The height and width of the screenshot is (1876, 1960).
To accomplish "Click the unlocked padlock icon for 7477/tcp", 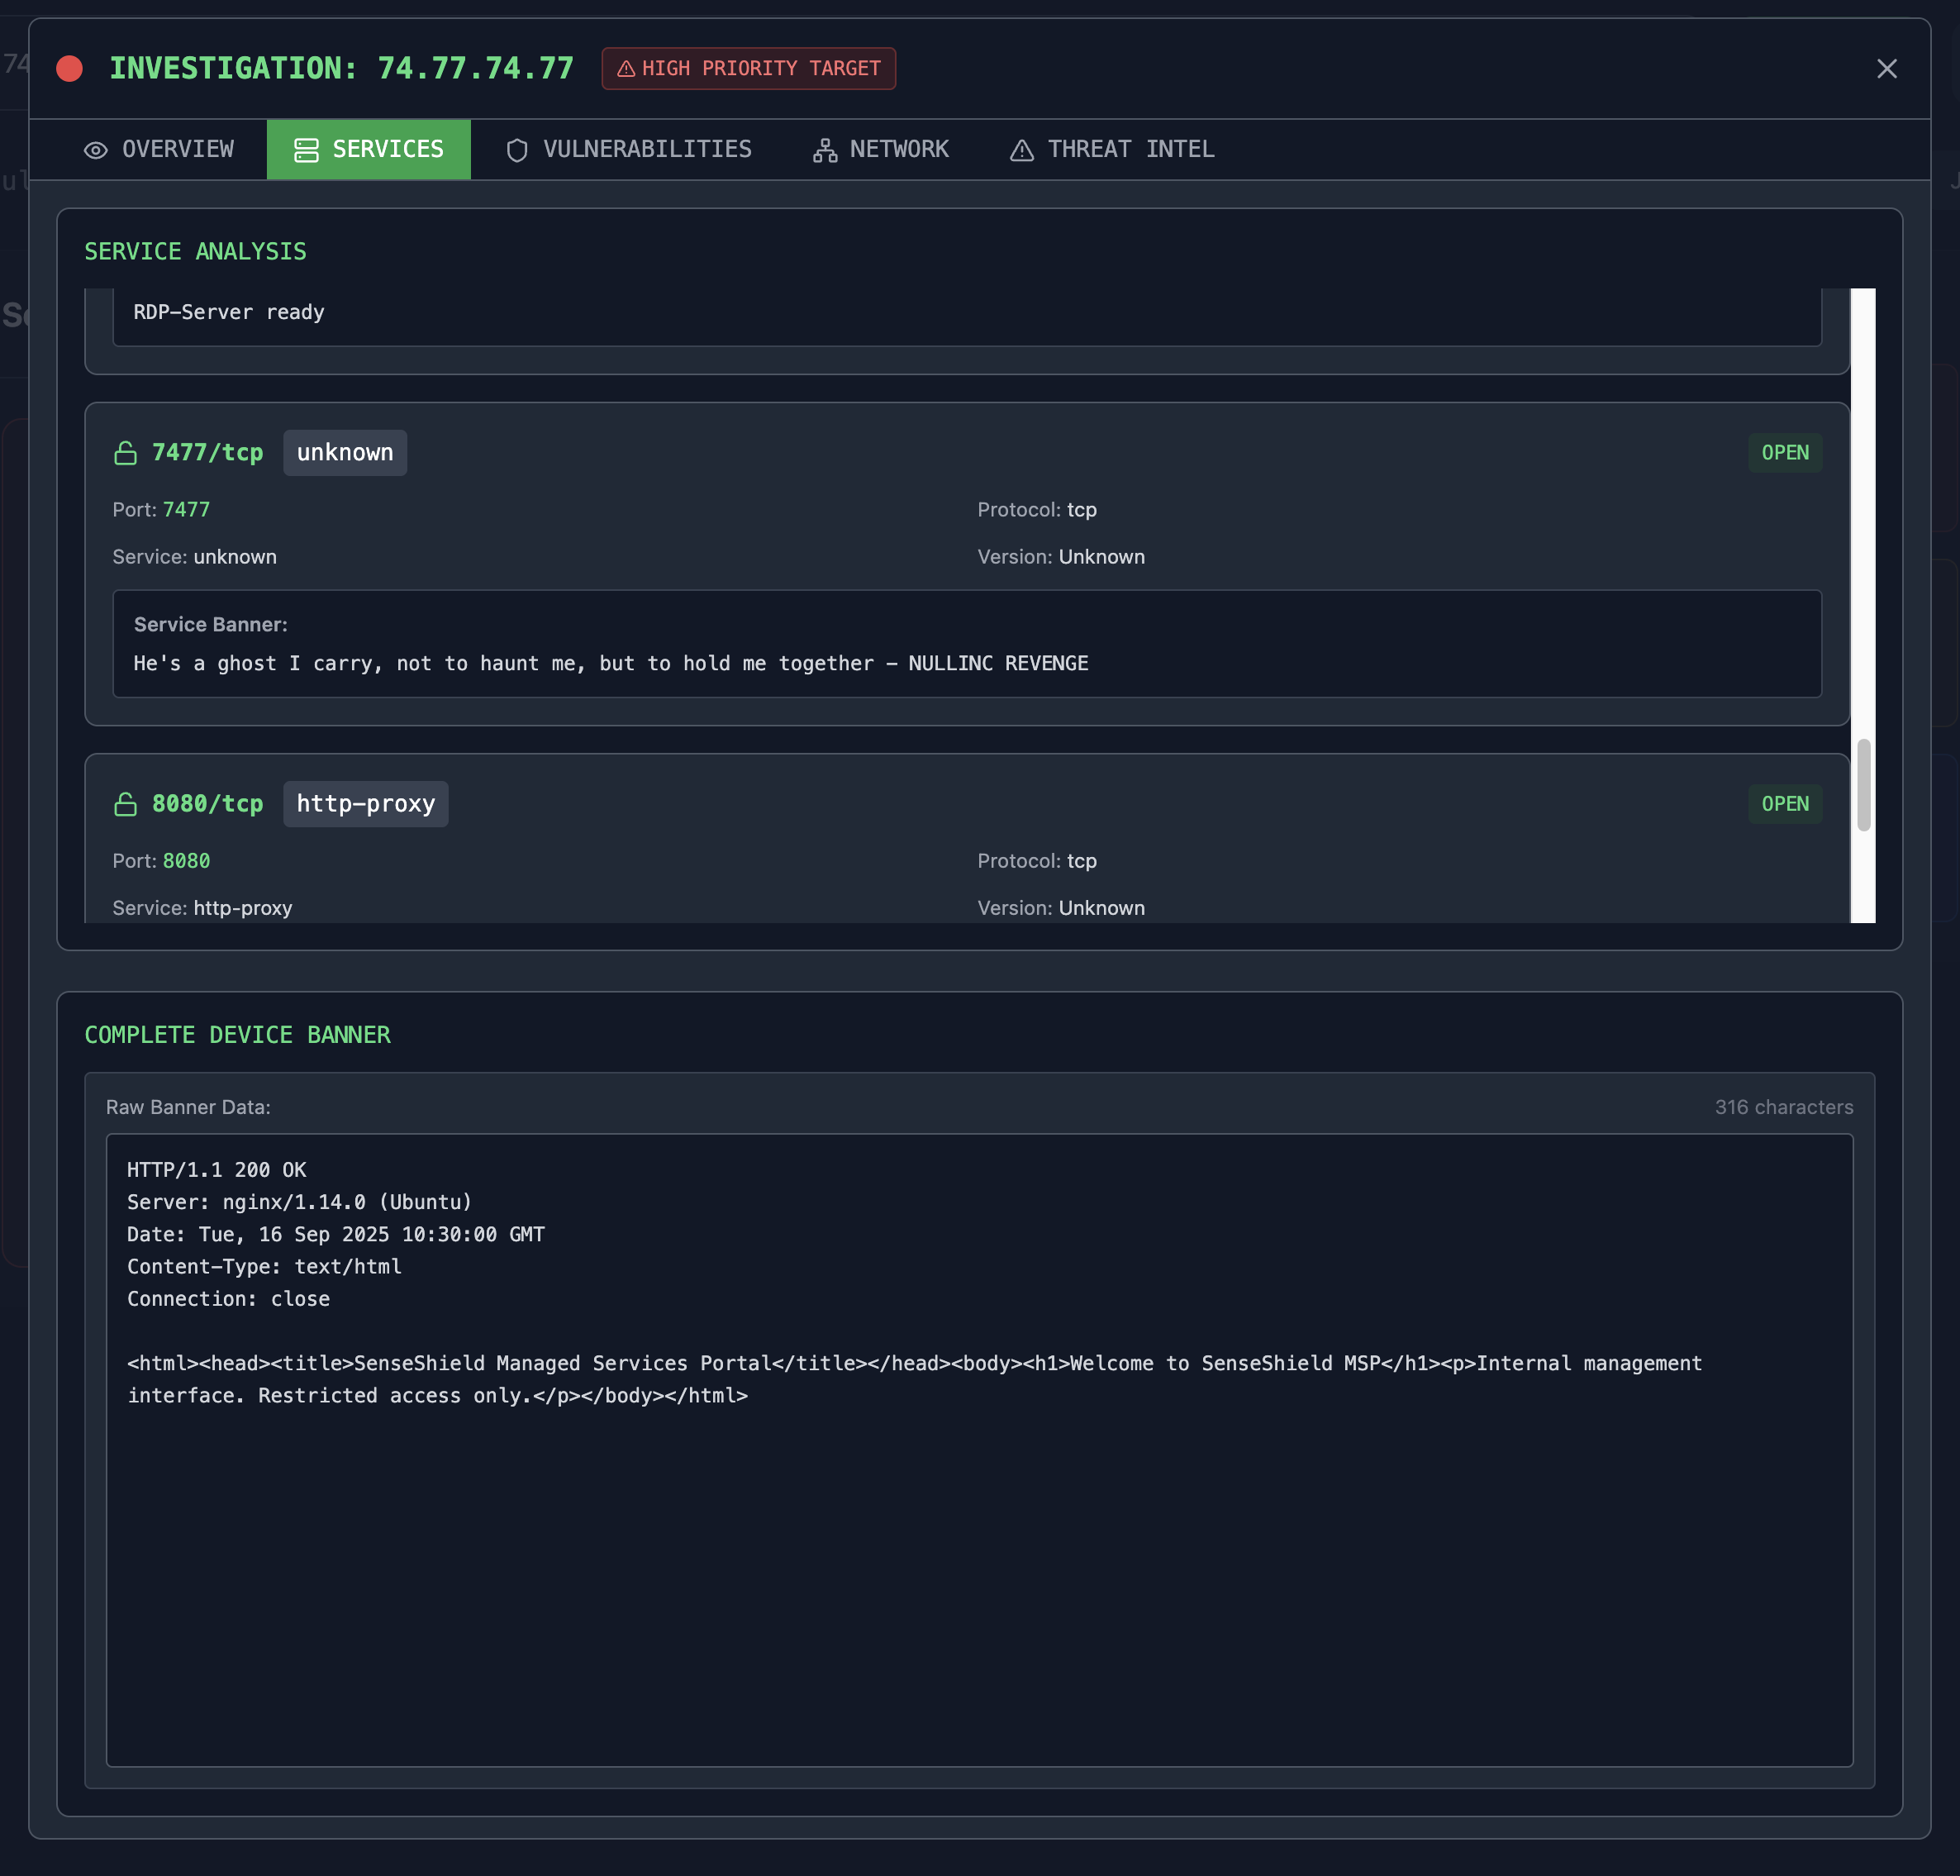I will (x=125, y=453).
